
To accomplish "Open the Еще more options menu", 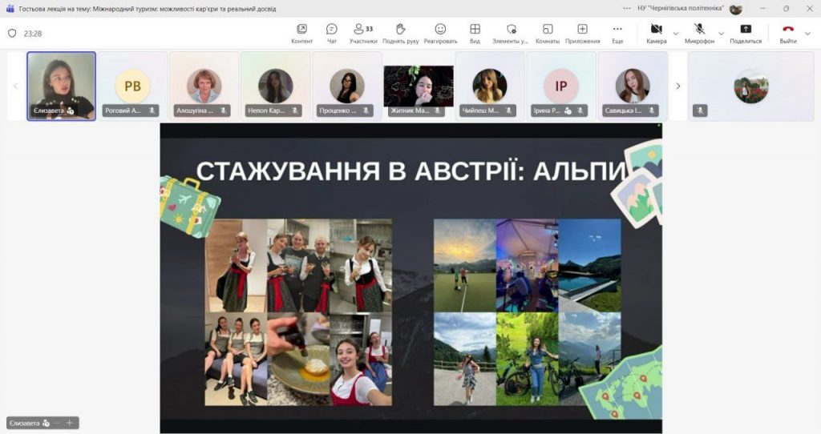I will pyautogui.click(x=617, y=33).
